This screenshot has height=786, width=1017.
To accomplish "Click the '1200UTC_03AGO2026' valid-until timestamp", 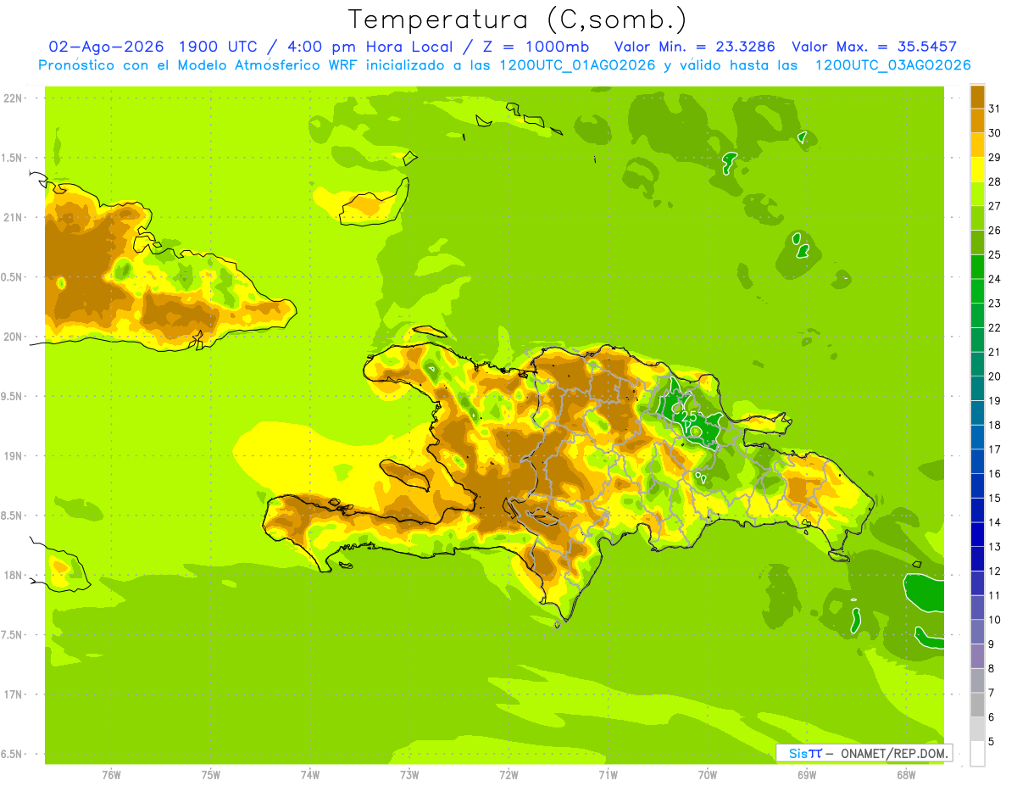I will click(x=892, y=65).
